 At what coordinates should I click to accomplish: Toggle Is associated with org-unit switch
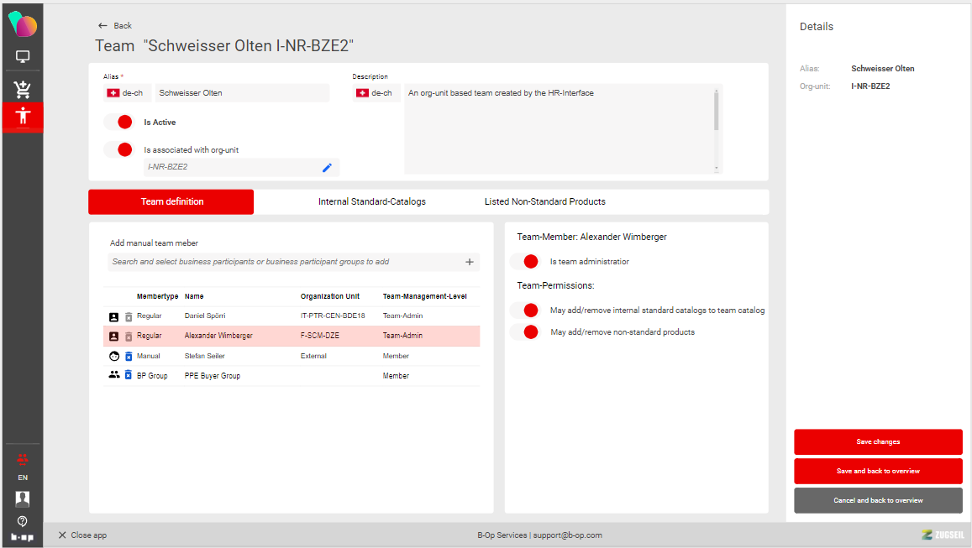[119, 150]
